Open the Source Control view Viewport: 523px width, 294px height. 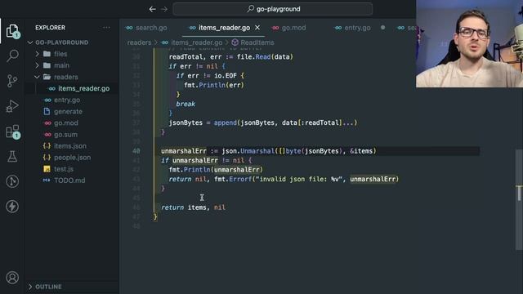12,81
